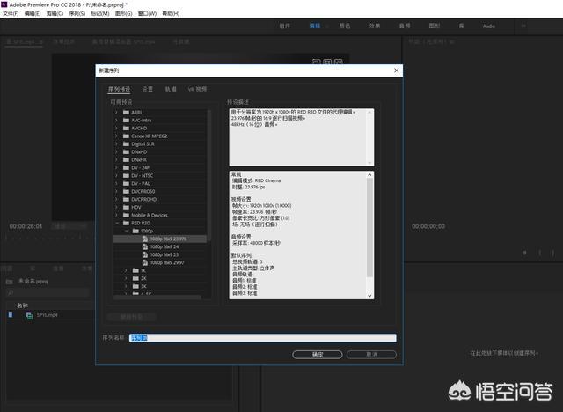The image size is (563, 412).
Task: Click the preset list horizontal scrollbar
Action: (x=157, y=297)
